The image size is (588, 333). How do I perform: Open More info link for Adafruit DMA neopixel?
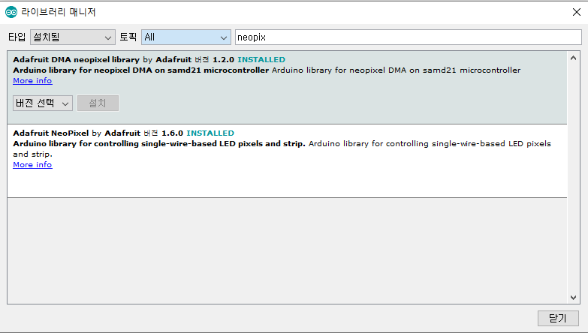click(32, 80)
